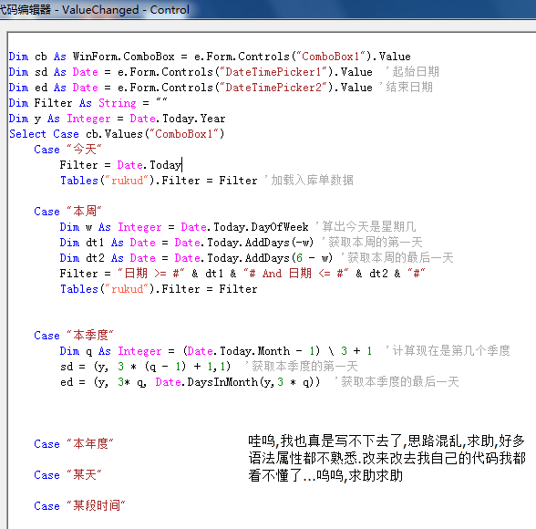Screen dimensions: 536x529
Task: Click the 结束日期 comment
Action: point(407,88)
